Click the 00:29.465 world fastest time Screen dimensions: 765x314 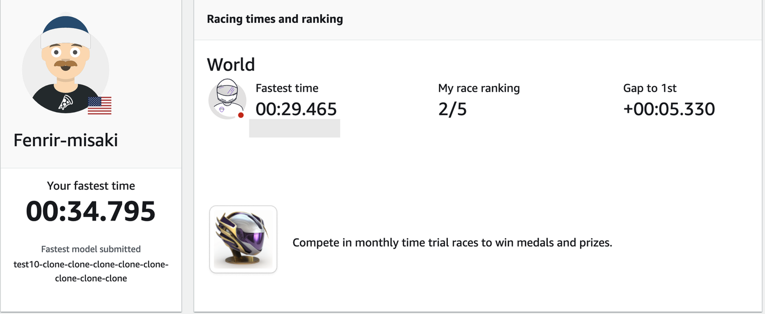coord(296,109)
